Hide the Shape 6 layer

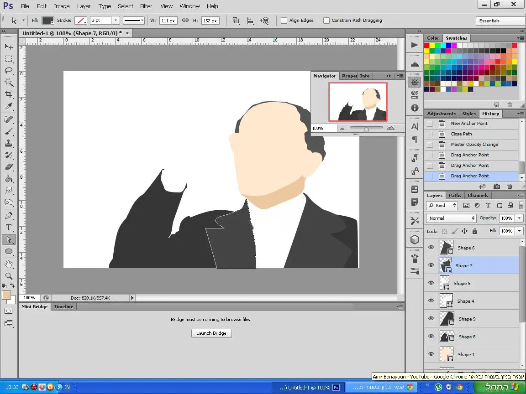tap(431, 247)
